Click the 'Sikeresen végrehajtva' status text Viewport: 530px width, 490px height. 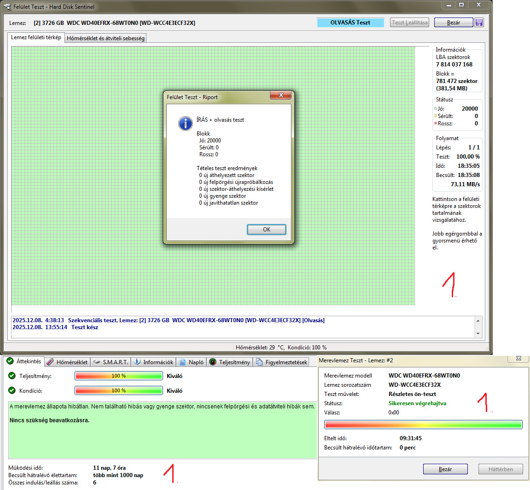point(417,403)
